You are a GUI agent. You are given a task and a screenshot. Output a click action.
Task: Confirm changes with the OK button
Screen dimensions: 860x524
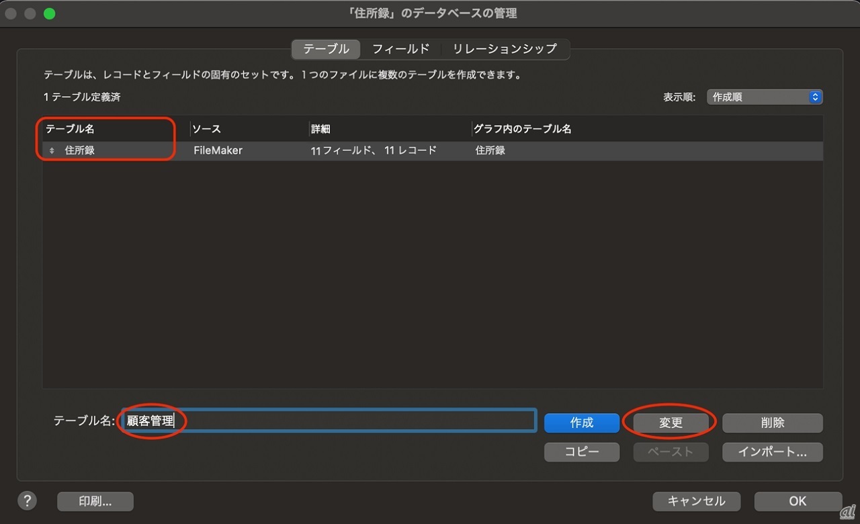point(798,501)
